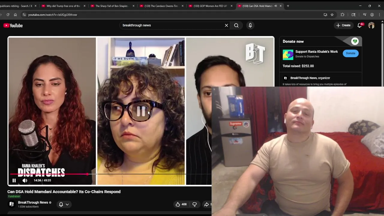Clear the search box with the X
Viewport: 384px width, 216px height.
coord(226,25)
